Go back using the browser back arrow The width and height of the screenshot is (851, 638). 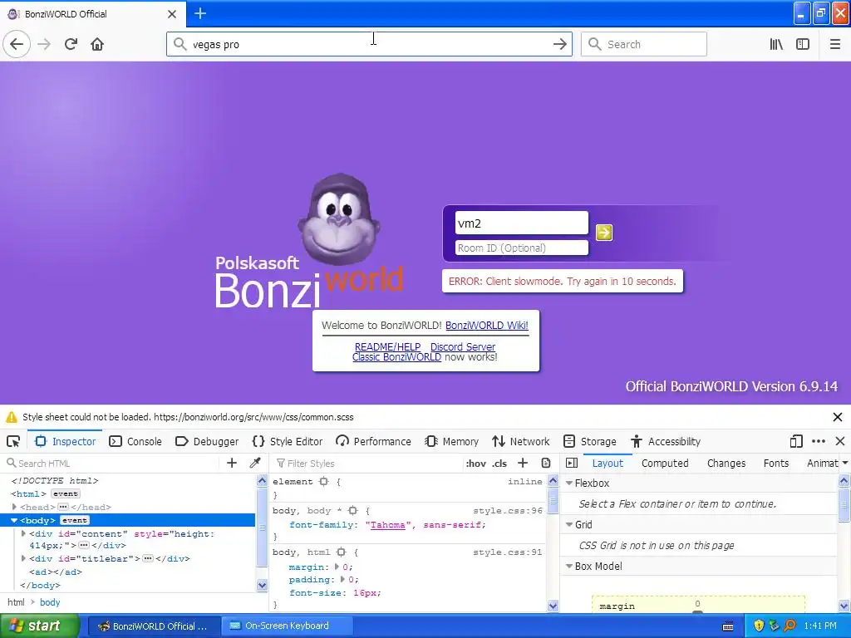[x=17, y=44]
